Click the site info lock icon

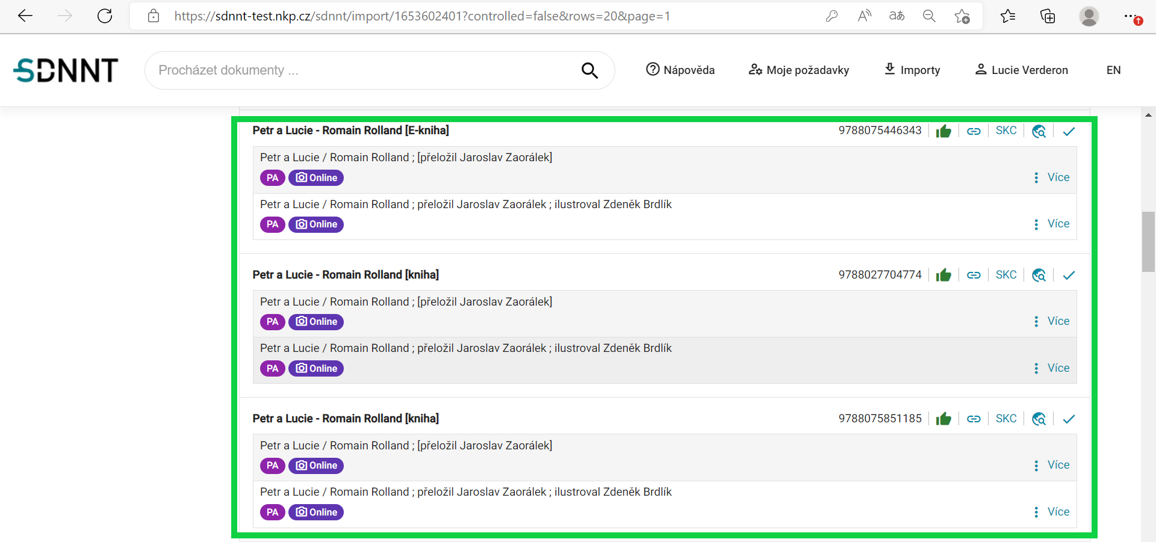(x=154, y=16)
